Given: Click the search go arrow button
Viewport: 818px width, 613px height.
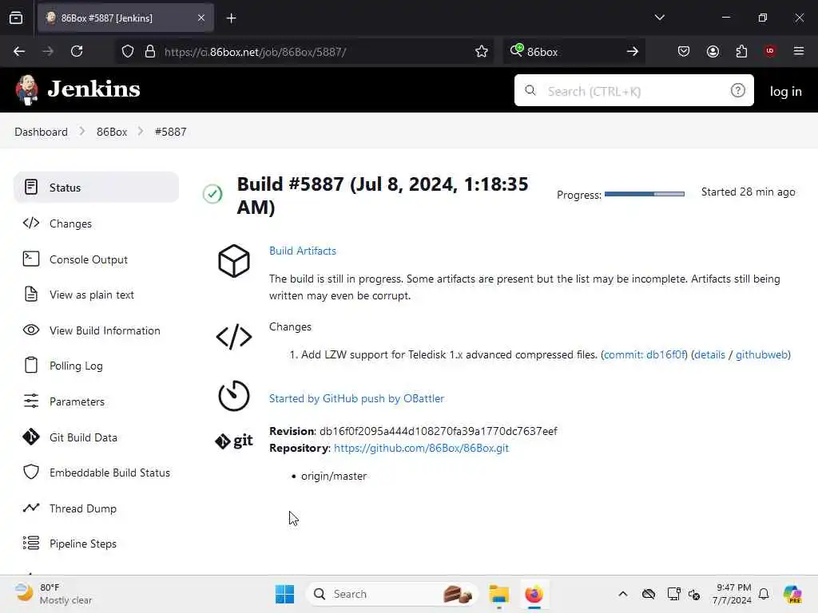Looking at the screenshot, I should (633, 51).
